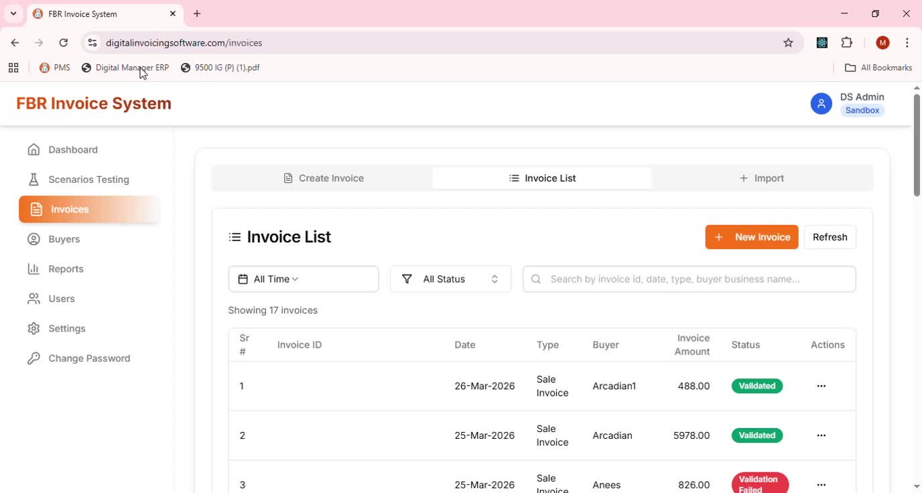
Task: Click the Invoice Amount column header
Action: coord(693,345)
